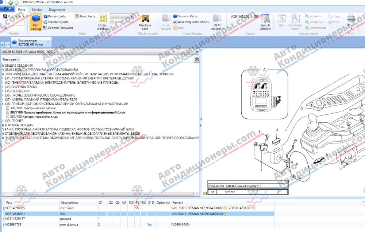Open the Part catalog
Image resolution: width=365 pixels, height=232 pixels.
(x=36, y=22)
